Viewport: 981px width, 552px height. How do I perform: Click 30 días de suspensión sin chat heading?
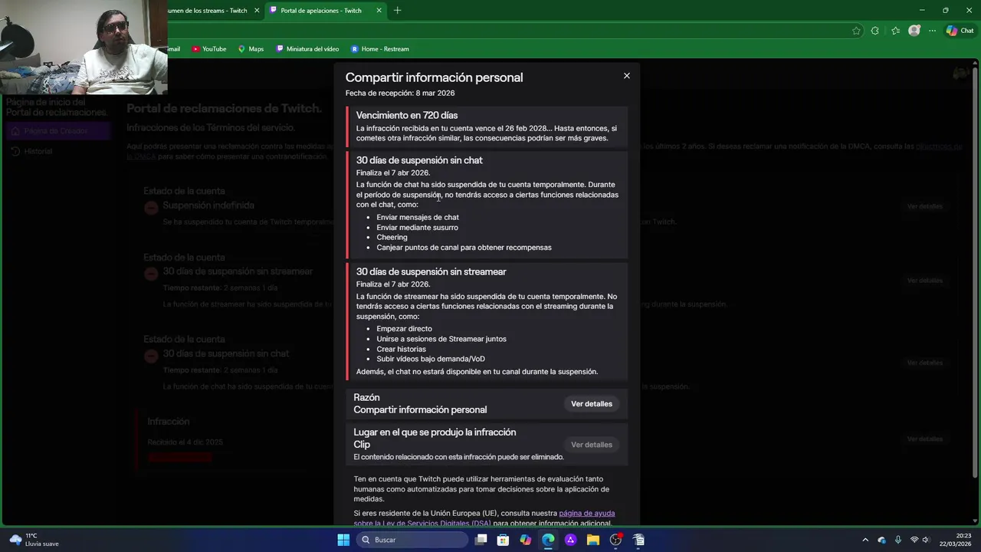419,160
